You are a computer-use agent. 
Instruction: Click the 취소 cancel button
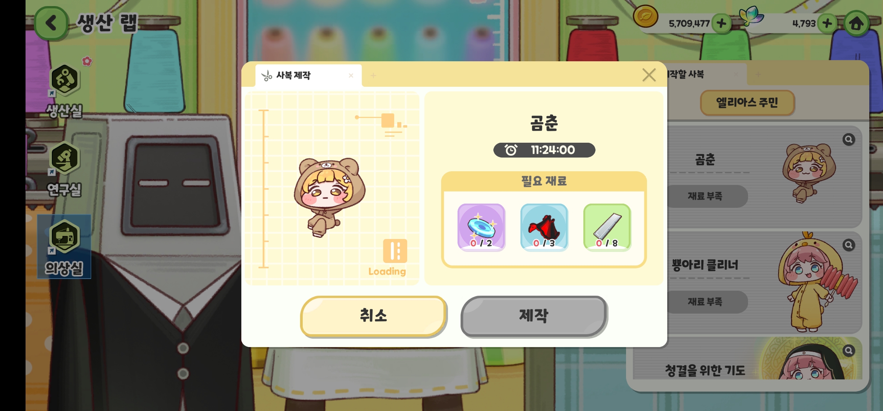point(373,316)
